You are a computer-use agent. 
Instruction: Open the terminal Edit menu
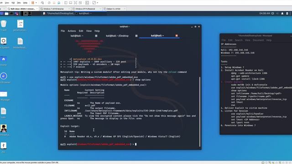tap(81, 31)
